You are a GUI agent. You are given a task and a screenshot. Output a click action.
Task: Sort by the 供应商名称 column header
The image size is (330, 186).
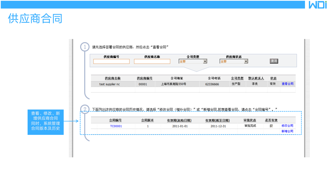[113, 78]
